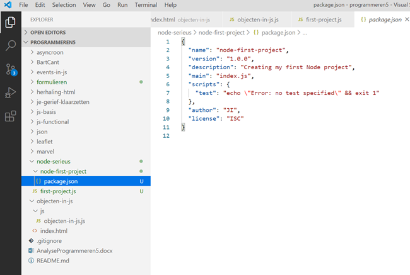This screenshot has height=275, width=410.
Task: Open the Search view icon
Action: [x=11, y=45]
